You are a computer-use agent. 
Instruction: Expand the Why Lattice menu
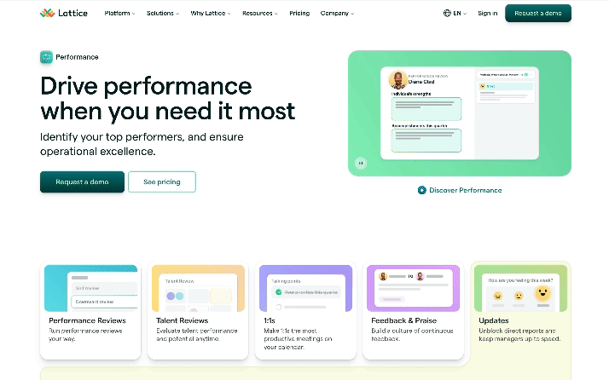tap(211, 13)
